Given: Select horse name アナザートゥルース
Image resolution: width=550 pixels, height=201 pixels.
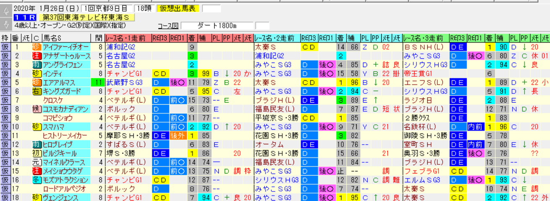Looking at the screenshot, I should pyautogui.click(x=66, y=56).
